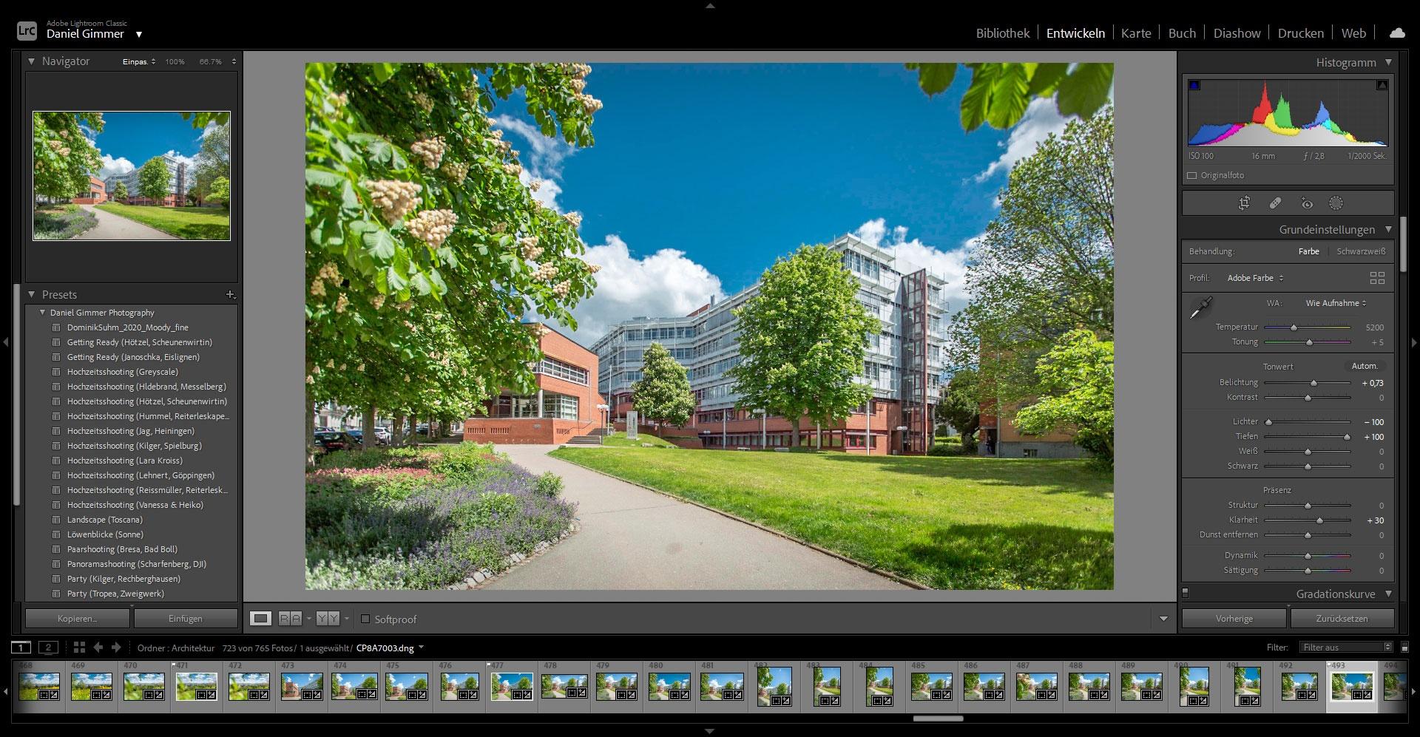Click the Zurücksetzen button
Viewport: 1420px width, 737px height.
1342,619
